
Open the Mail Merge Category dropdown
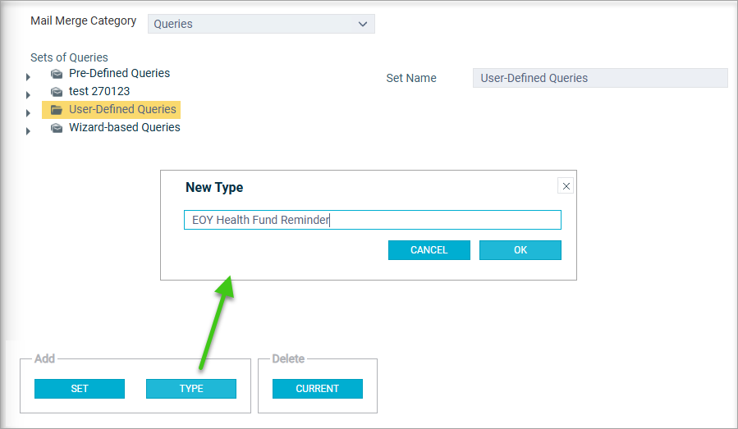tap(261, 24)
